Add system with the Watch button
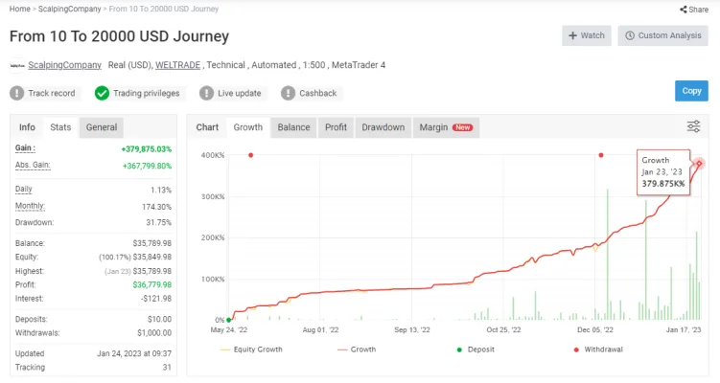 coord(587,35)
